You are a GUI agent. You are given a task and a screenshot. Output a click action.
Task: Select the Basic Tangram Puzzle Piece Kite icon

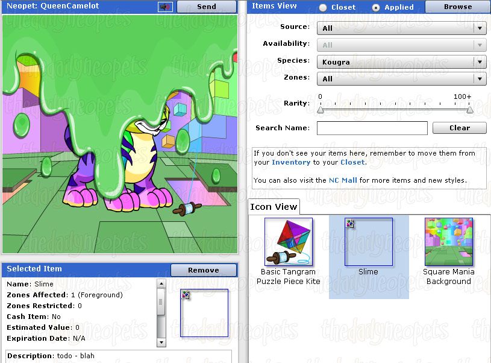click(x=289, y=242)
